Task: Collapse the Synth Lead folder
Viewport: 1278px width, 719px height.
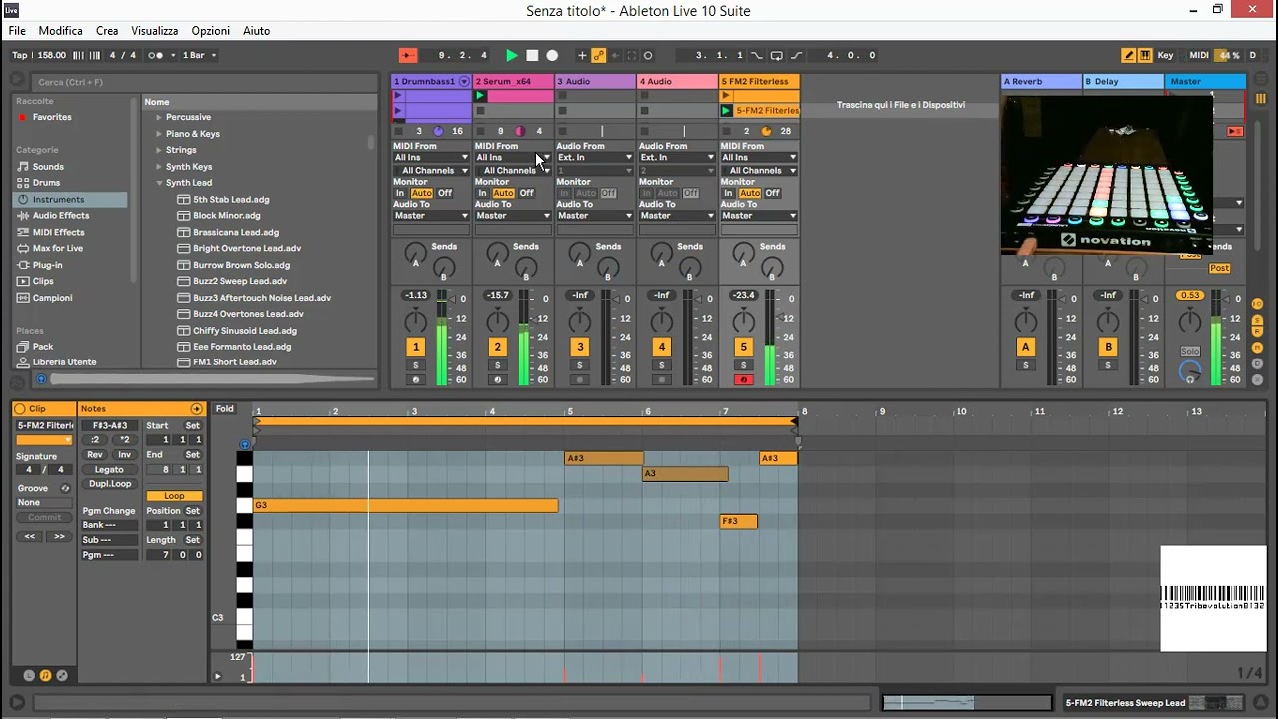Action: click(x=158, y=183)
